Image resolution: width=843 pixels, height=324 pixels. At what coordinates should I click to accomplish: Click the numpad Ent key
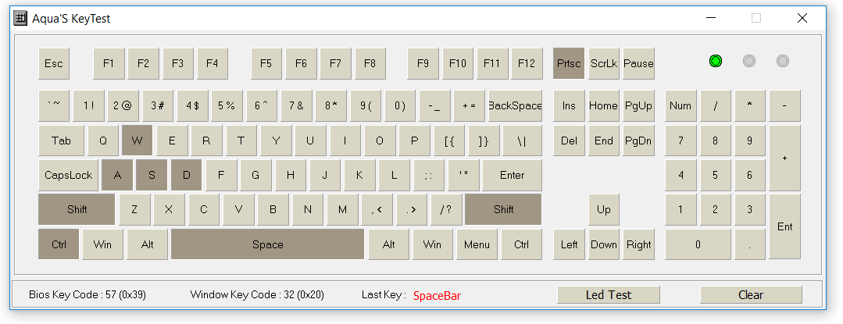point(785,226)
